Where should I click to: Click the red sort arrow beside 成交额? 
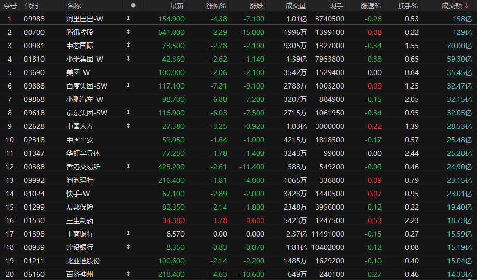coord(467,6)
